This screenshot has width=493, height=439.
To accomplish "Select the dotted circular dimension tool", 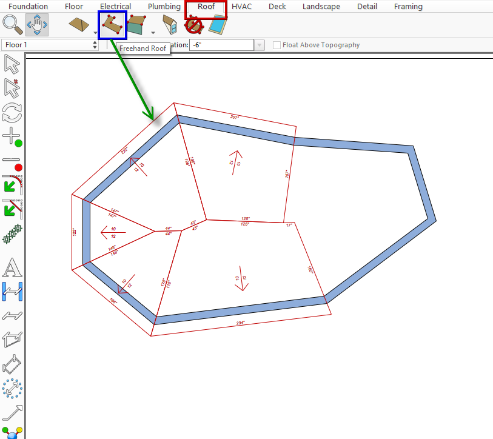I will (x=12, y=389).
